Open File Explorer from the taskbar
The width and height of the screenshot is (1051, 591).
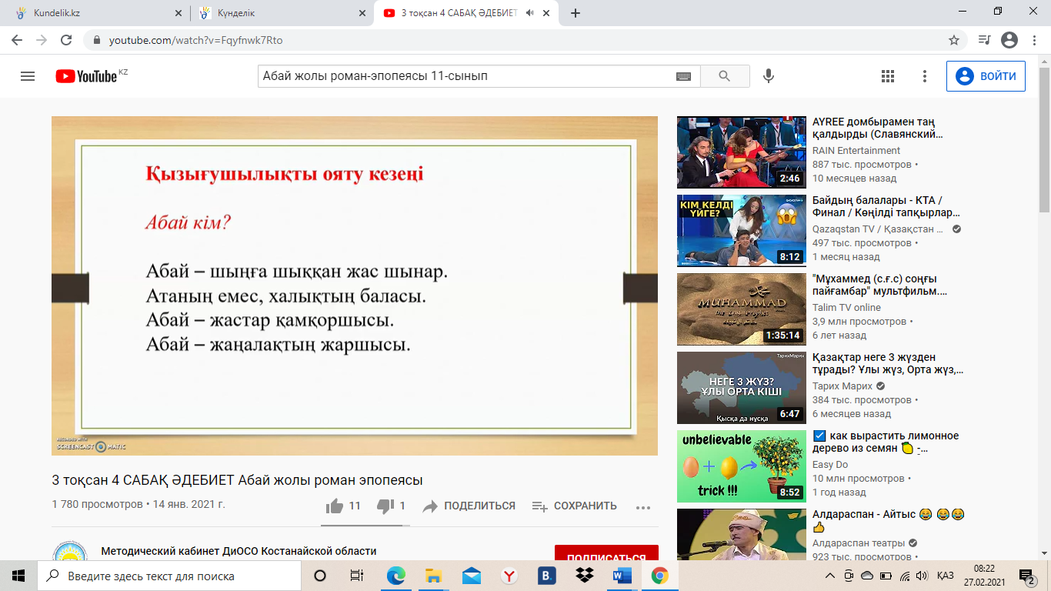click(433, 576)
